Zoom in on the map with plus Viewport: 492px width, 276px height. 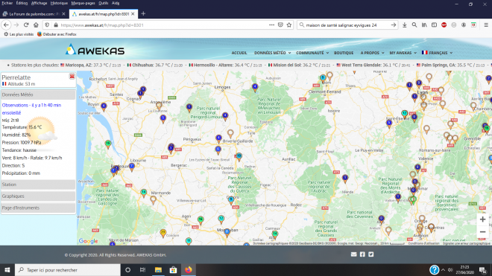482,219
